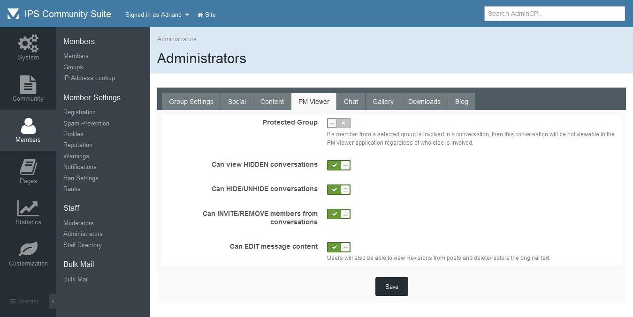Collapse the sidebar with the arrow icon
Image resolution: width=633 pixels, height=317 pixels.
53,301
